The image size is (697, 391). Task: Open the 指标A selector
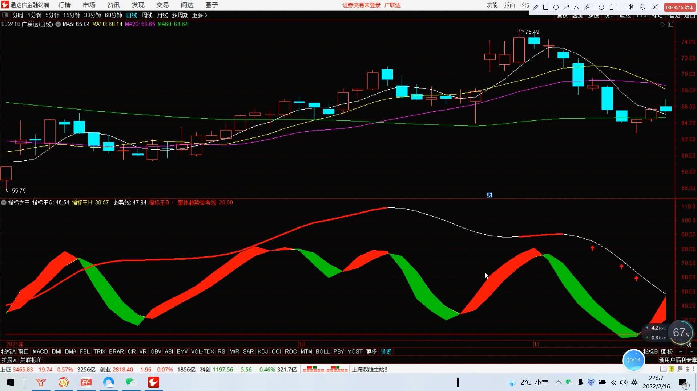(x=8, y=351)
